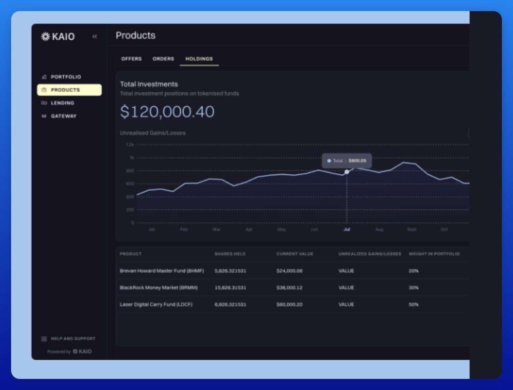Click the Gateway icon in sidebar
This screenshot has width=513, height=390.
(44, 116)
